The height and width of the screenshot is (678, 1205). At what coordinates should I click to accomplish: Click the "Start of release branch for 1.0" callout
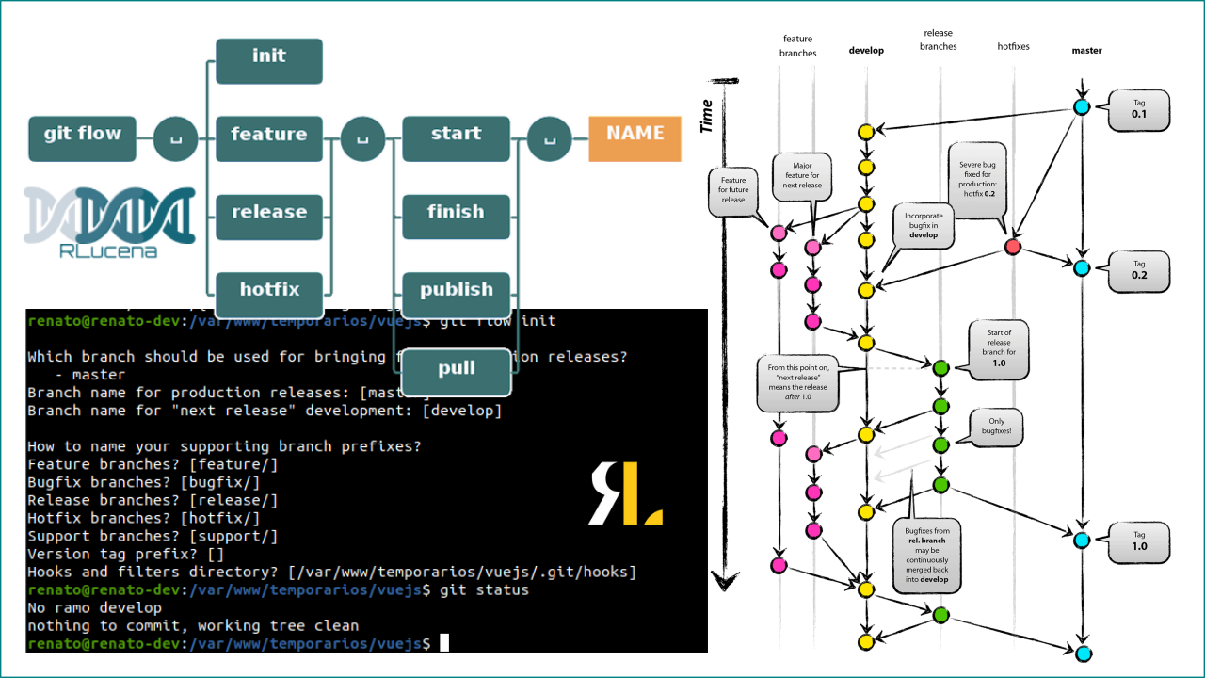999,348
